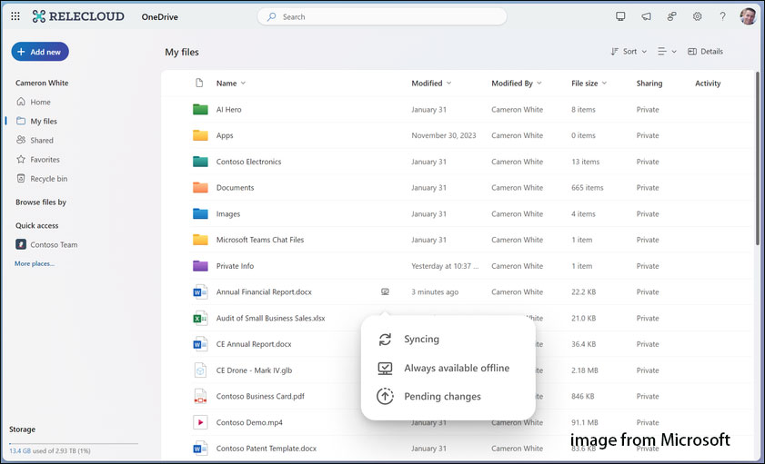Click the video icon for Contoso Demo.mp4
The width and height of the screenshot is (765, 464).
tap(200, 422)
